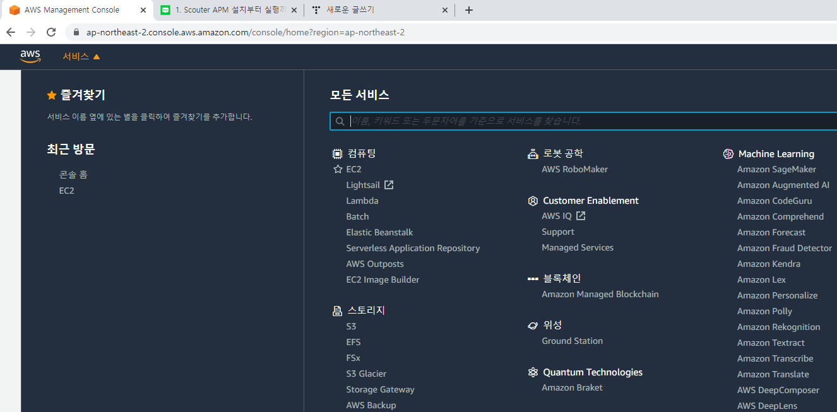This screenshot has width=837, height=412.
Task: Close the AWS Management Console tab
Action: 143,10
